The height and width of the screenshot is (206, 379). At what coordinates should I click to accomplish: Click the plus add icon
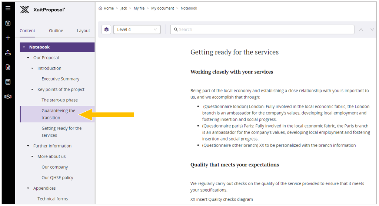[8, 38]
